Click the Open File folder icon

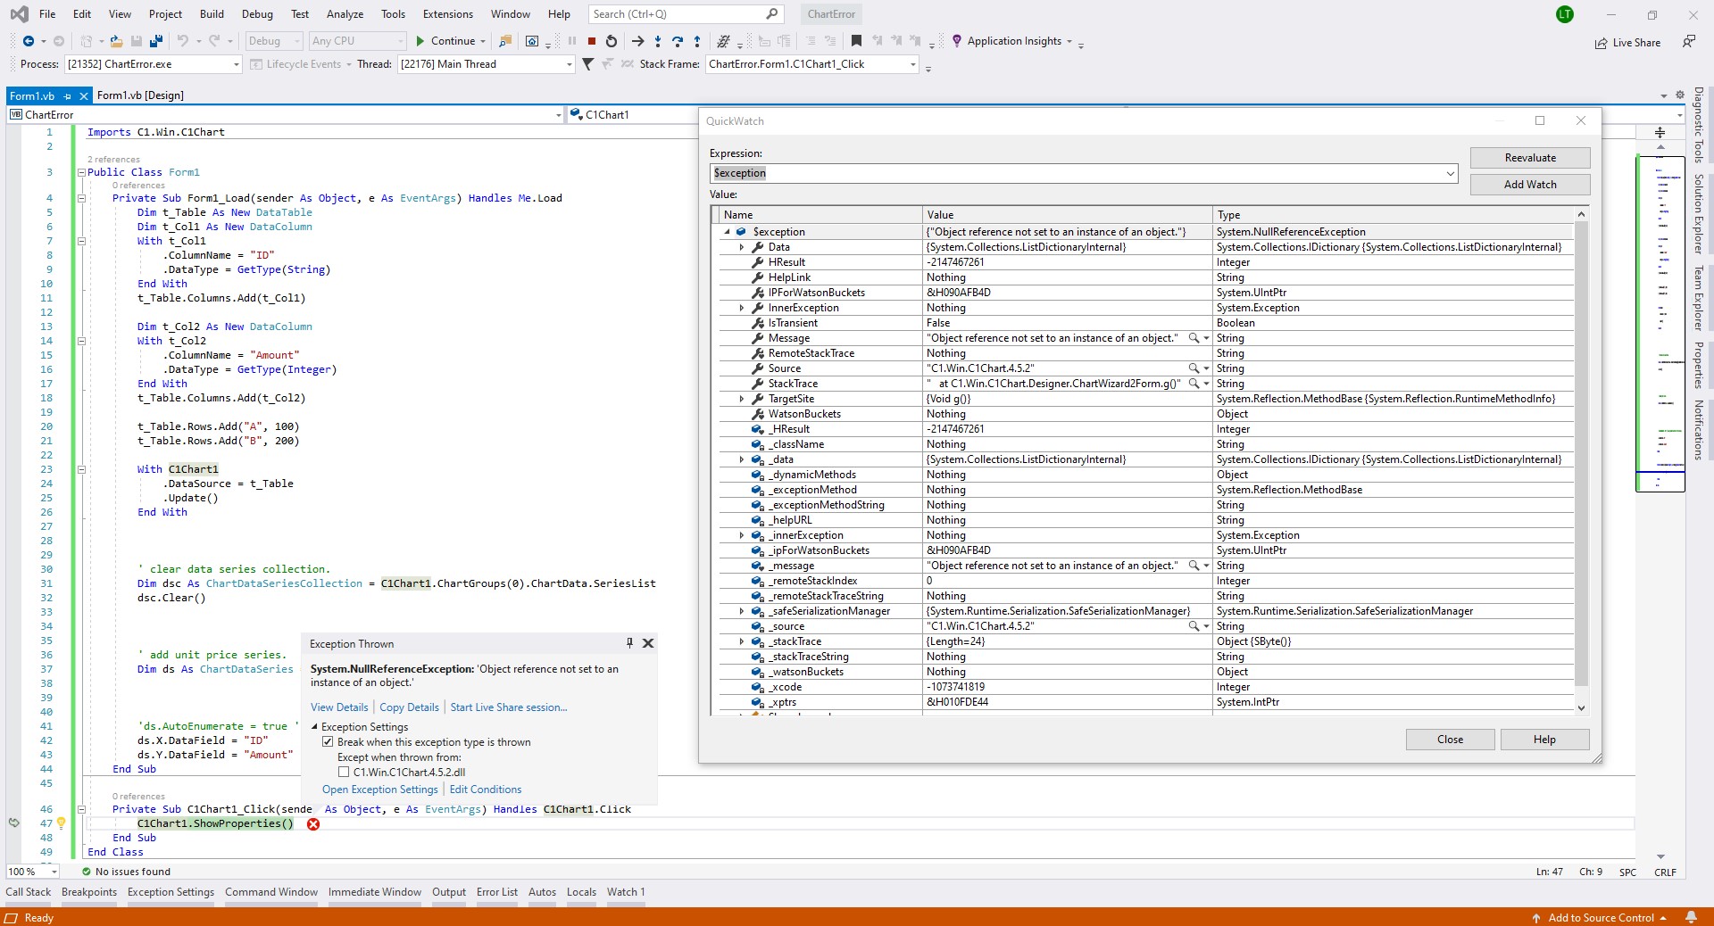click(116, 41)
